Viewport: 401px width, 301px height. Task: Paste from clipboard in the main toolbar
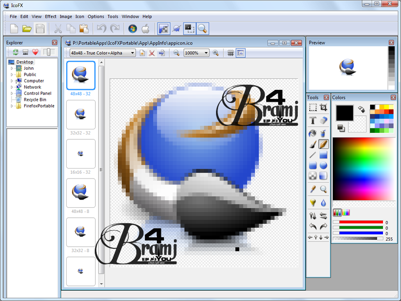pos(84,29)
